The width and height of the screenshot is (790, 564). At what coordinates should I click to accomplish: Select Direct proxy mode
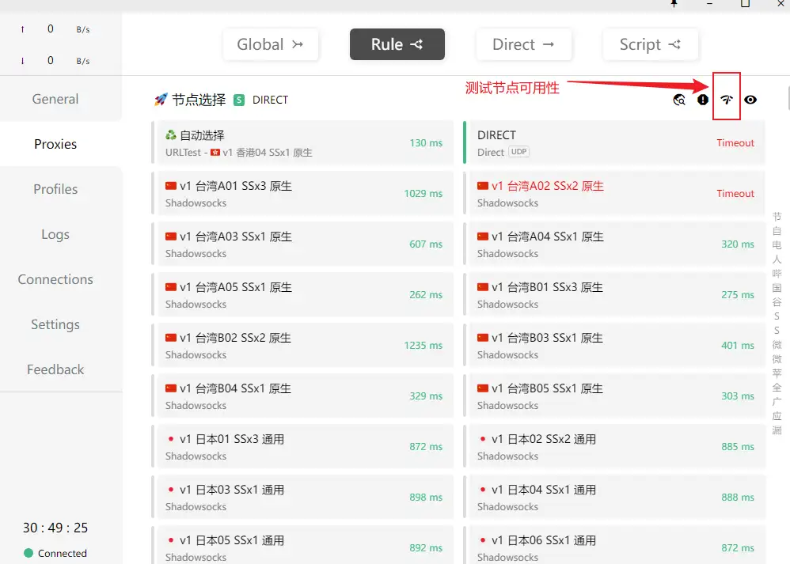point(523,45)
